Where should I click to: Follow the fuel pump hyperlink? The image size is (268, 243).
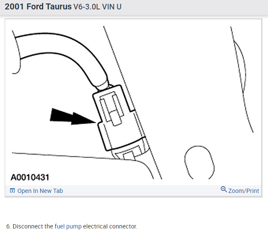pyautogui.click(x=68, y=226)
